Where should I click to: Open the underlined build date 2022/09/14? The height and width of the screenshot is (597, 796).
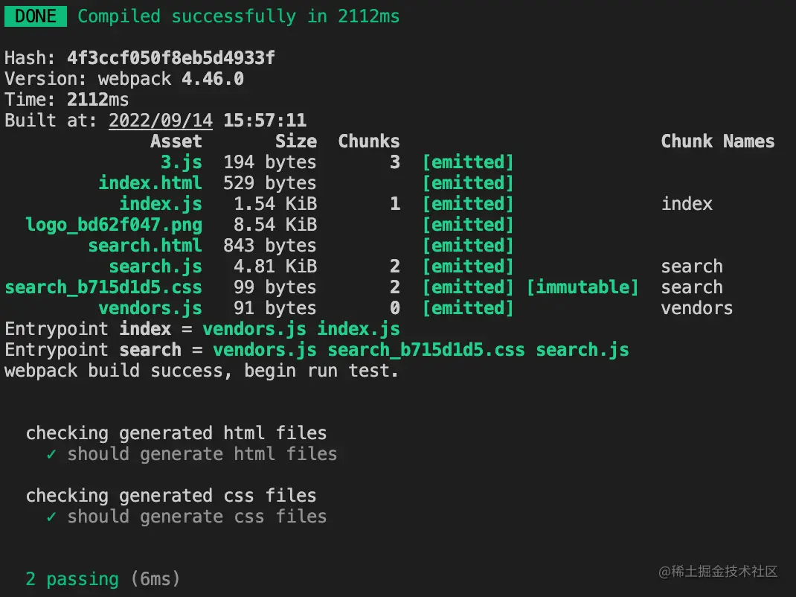point(161,121)
